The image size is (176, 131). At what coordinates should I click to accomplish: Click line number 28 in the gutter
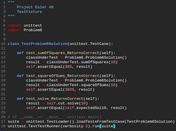coord(3,126)
